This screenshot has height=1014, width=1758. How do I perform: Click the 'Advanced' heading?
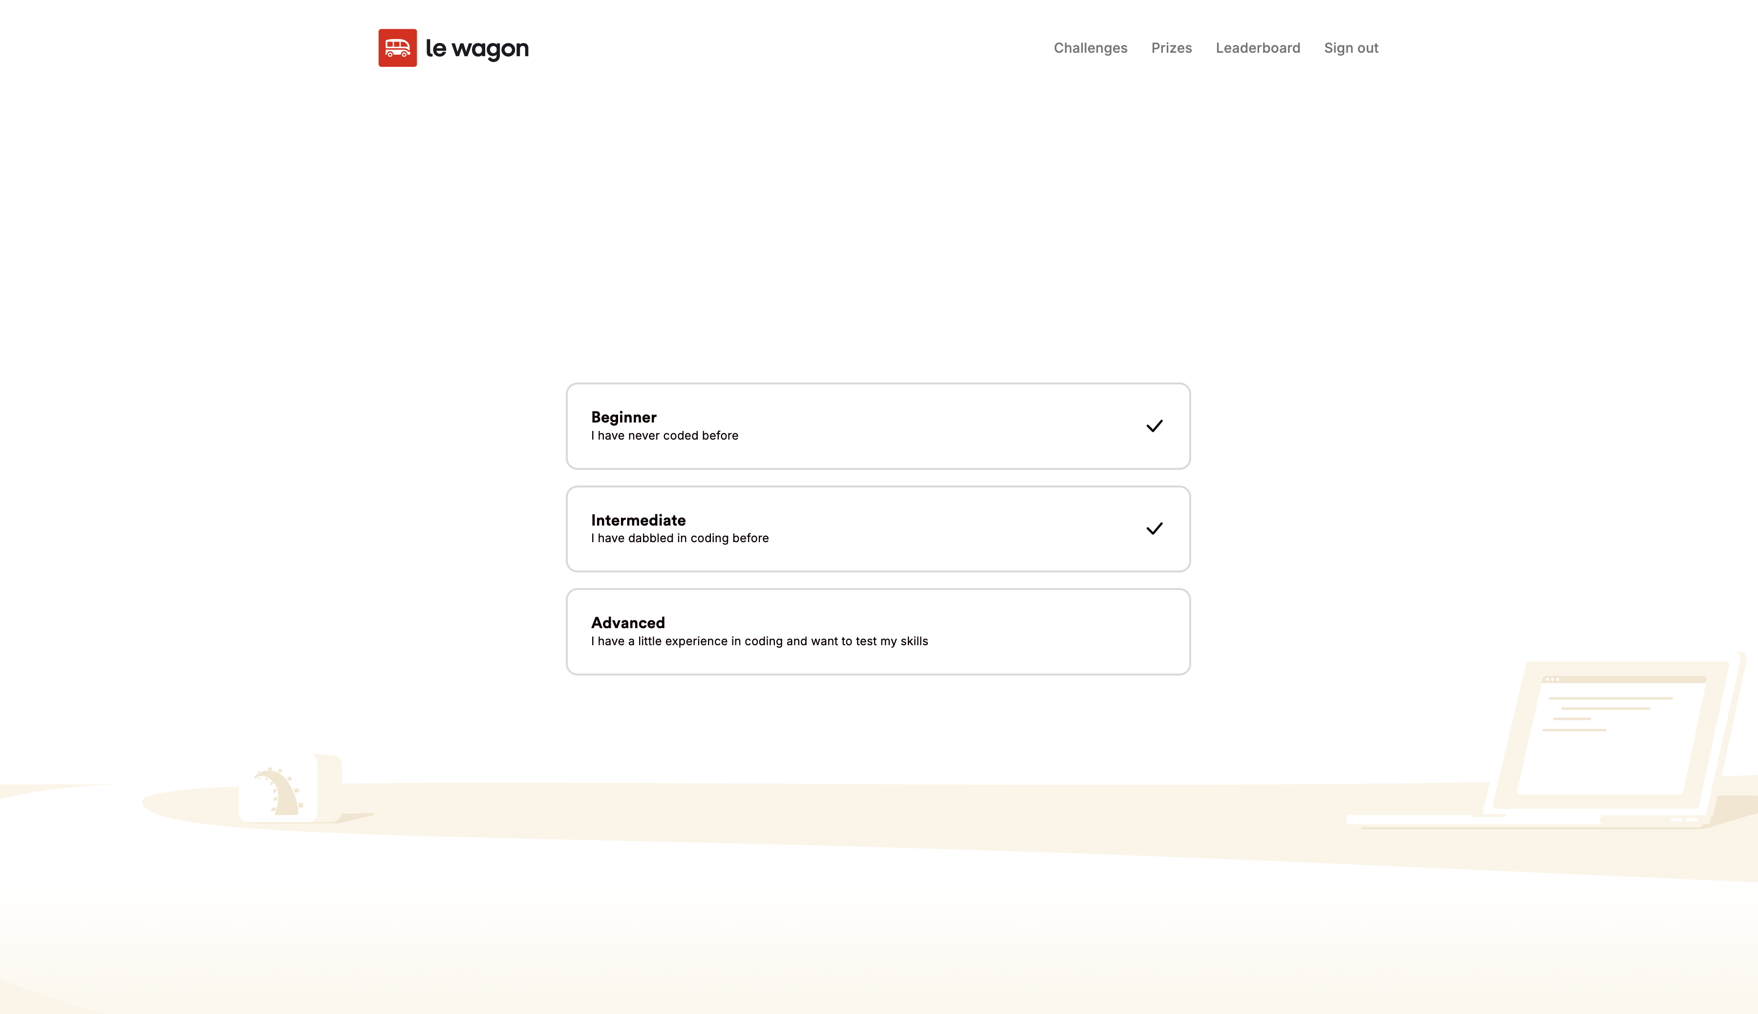[627, 623]
